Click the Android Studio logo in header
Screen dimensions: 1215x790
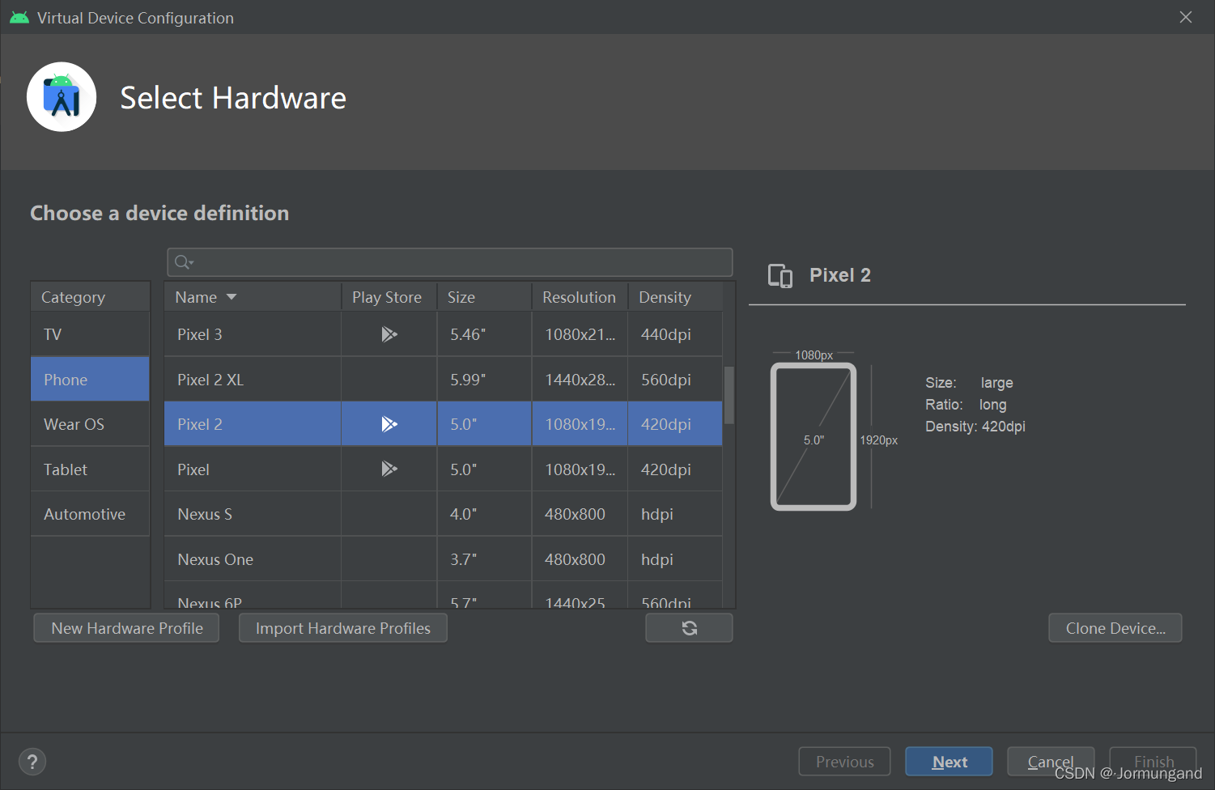62,97
